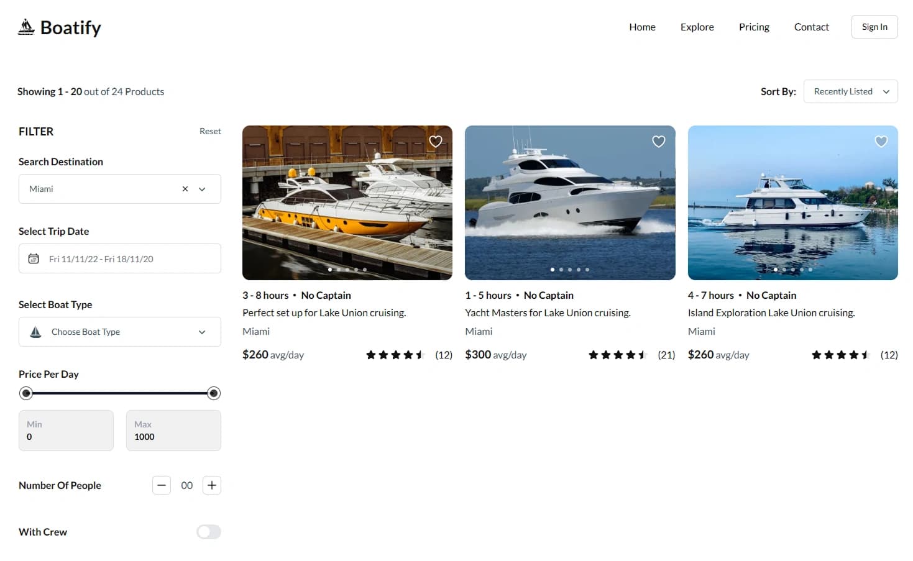Click the boat icon in Choose Boat Type

coord(34,331)
